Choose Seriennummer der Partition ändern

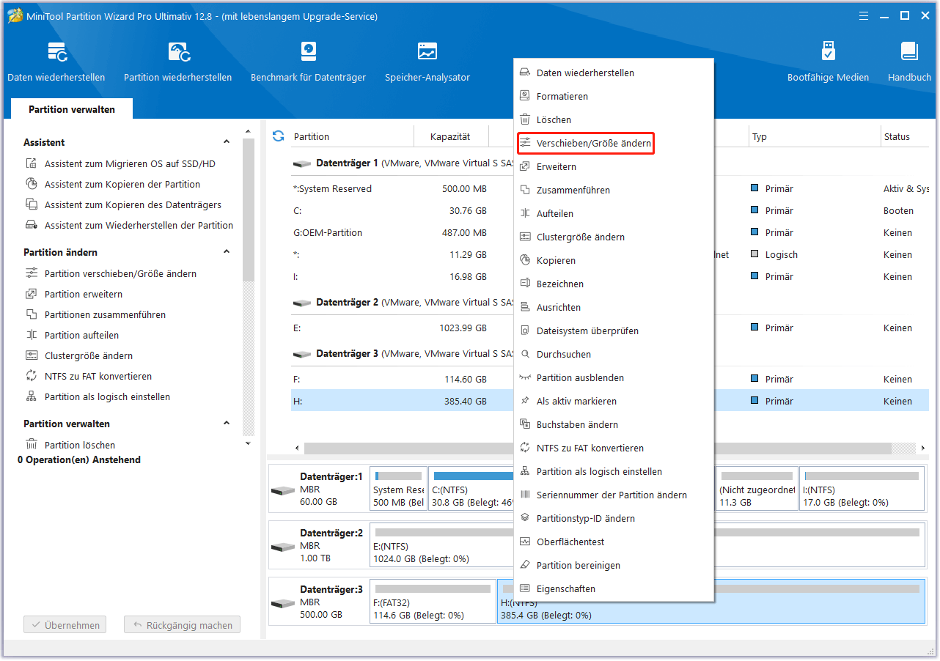coord(614,495)
